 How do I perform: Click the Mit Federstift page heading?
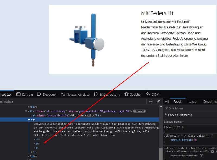157,13
